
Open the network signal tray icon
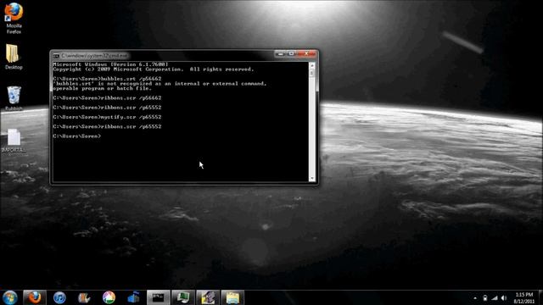click(495, 298)
